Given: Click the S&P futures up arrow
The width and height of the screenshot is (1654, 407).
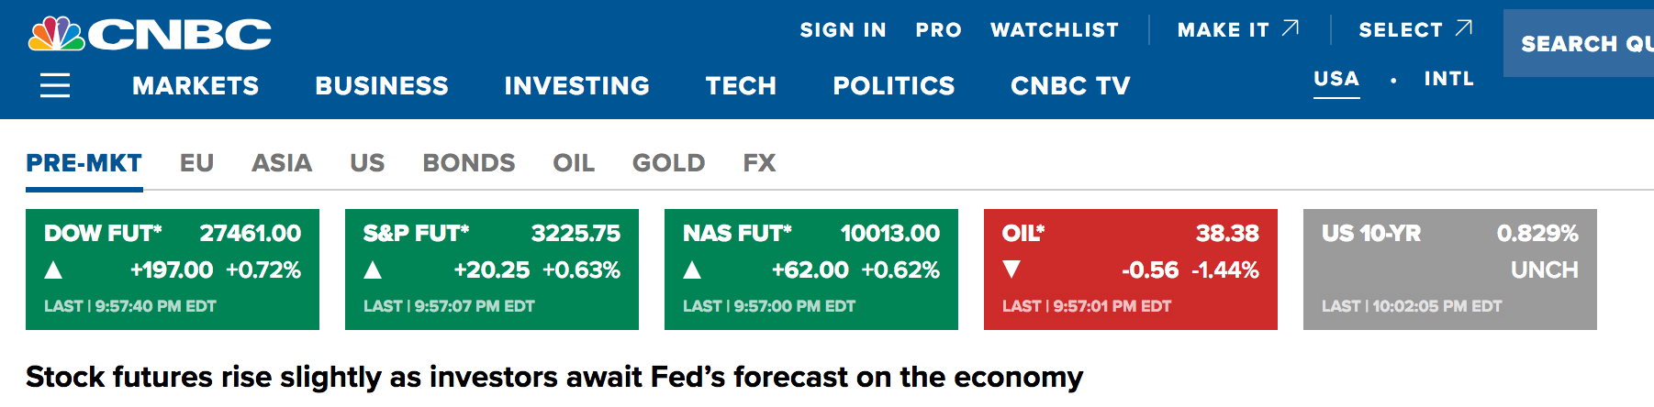Looking at the screenshot, I should coord(373,269).
